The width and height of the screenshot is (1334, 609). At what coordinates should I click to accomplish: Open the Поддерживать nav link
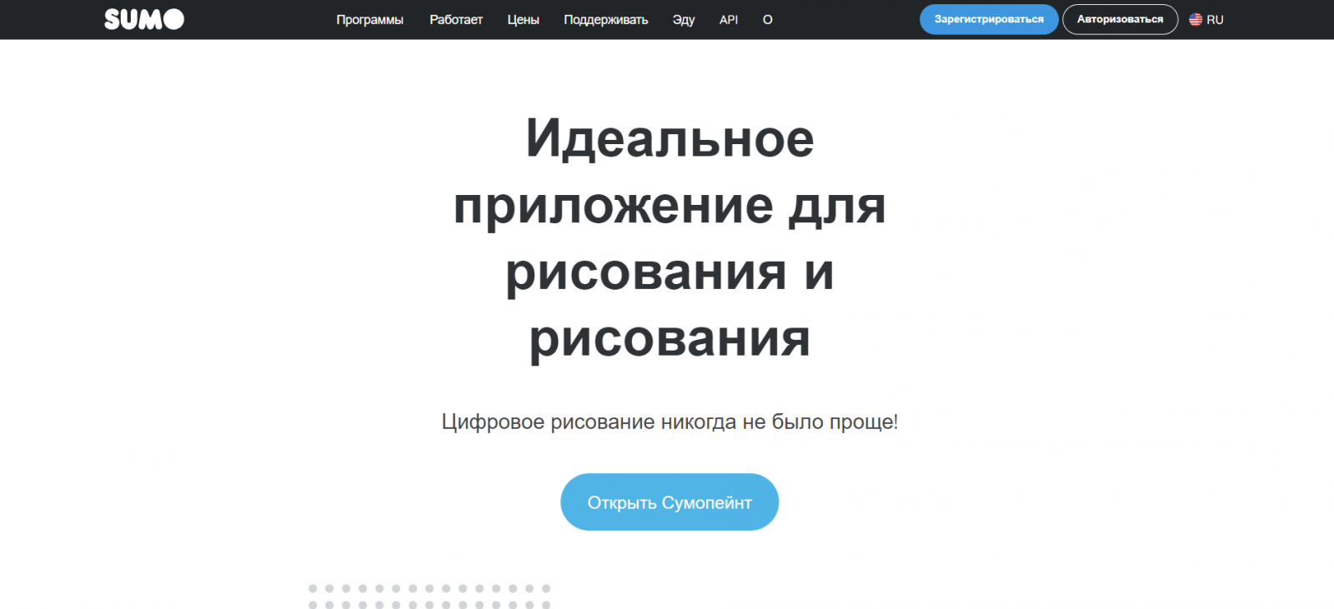(x=606, y=20)
